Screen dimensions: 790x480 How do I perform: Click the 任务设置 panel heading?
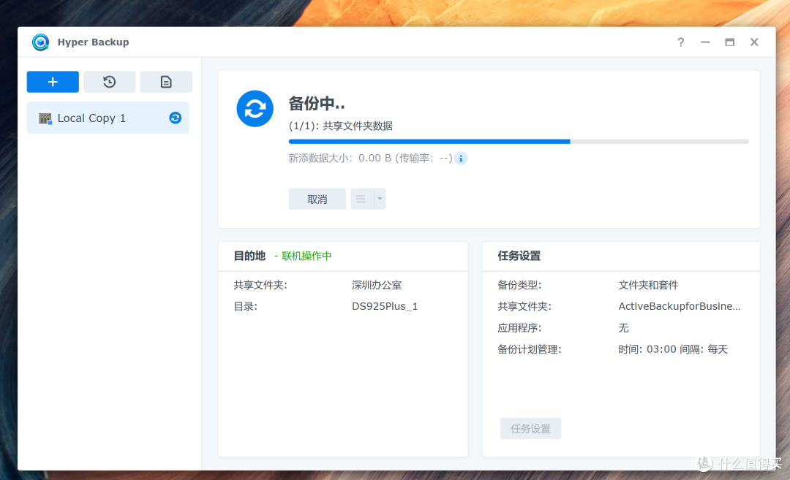coord(519,256)
